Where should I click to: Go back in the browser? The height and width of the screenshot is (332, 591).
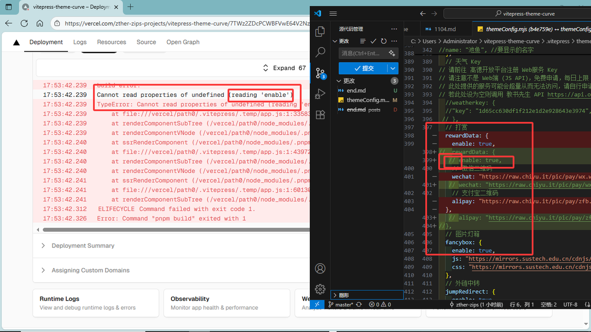tap(8, 23)
